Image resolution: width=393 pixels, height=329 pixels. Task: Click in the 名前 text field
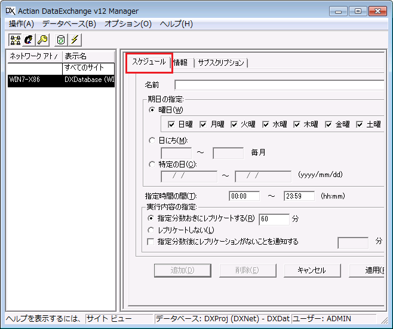click(x=278, y=85)
